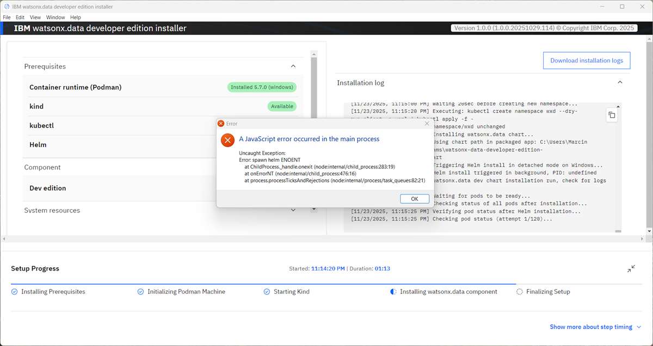Click the Installed 5.7.0 (windows) badge
Screen dimensions: 653x346
tap(262, 87)
